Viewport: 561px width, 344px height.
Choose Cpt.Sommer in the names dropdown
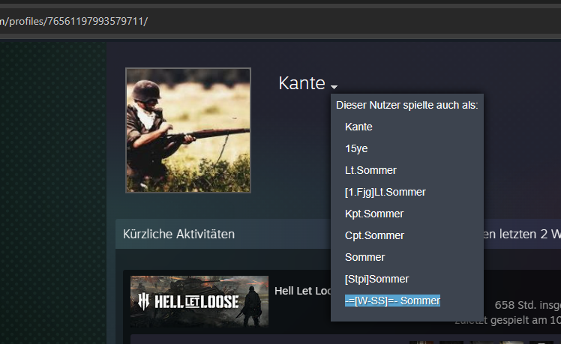374,235
